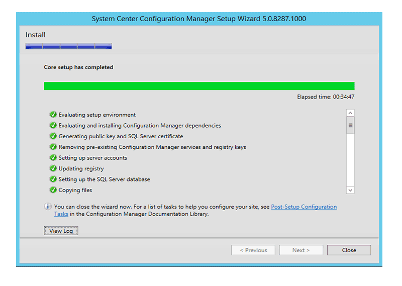Click the disabled Previous button

(253, 250)
